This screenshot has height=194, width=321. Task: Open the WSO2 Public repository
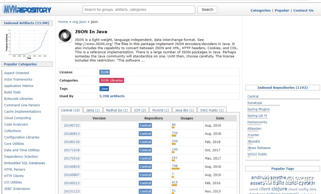point(257,154)
